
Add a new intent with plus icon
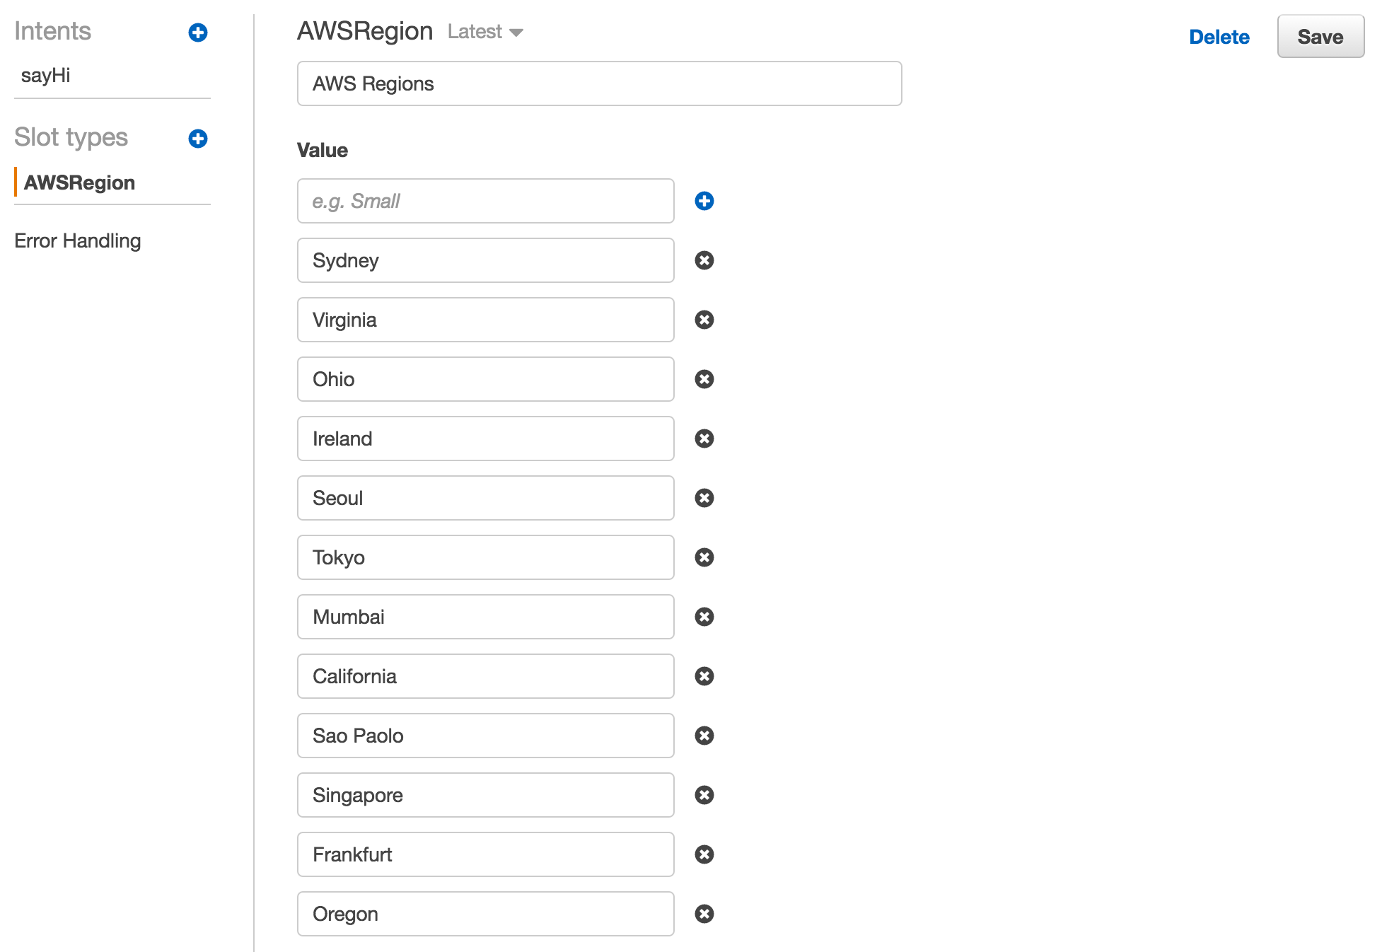[198, 33]
